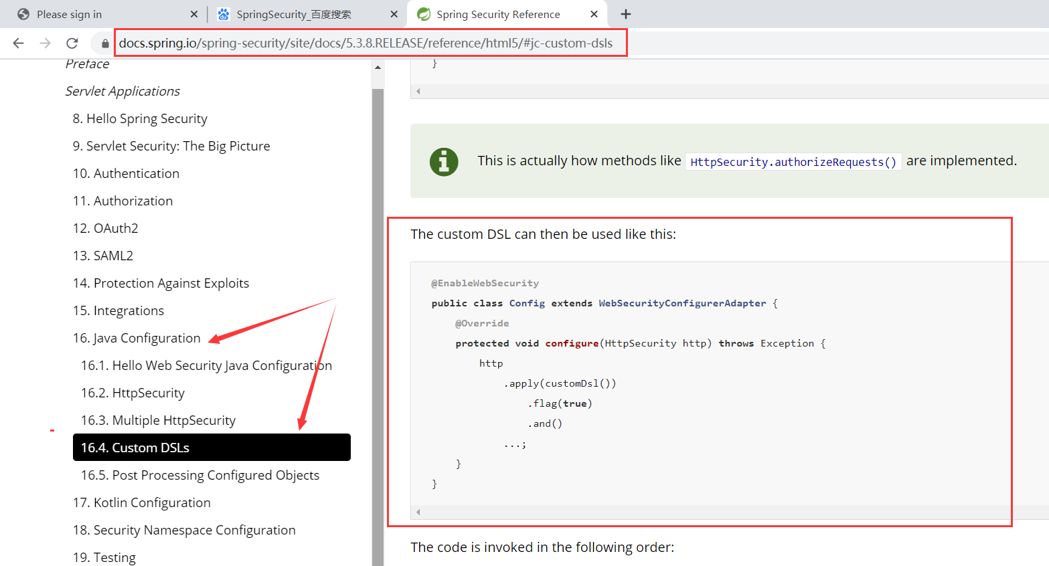The height and width of the screenshot is (566, 1049).
Task: Go to '16.2. HttpSecurity' section
Action: tap(133, 393)
